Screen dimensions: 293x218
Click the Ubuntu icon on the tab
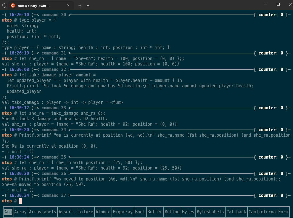click(x=13, y=5)
